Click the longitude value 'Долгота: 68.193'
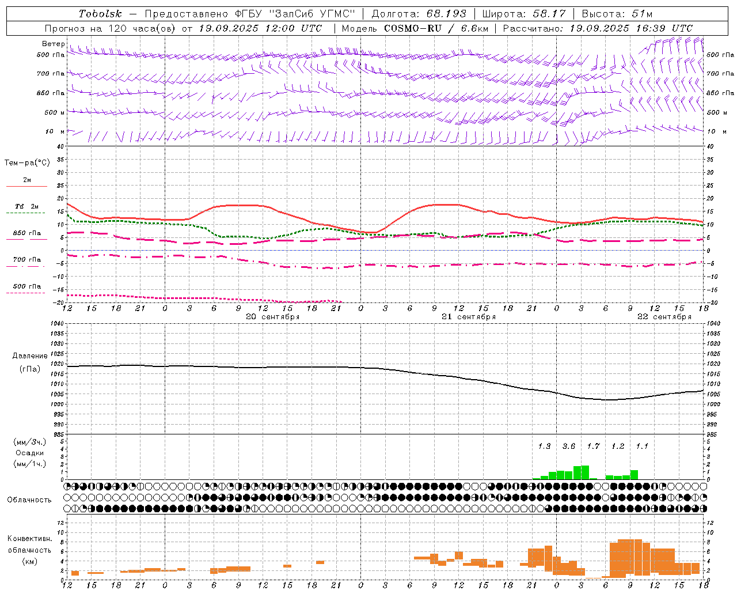The width and height of the screenshot is (737, 590). [419, 14]
